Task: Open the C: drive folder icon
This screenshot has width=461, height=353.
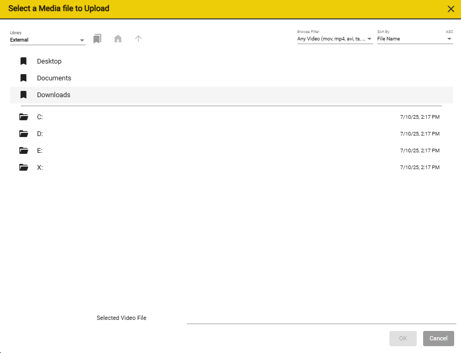Action: (24, 117)
